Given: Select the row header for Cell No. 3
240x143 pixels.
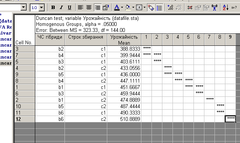Looking at the screenshot, I should click(25, 49).
